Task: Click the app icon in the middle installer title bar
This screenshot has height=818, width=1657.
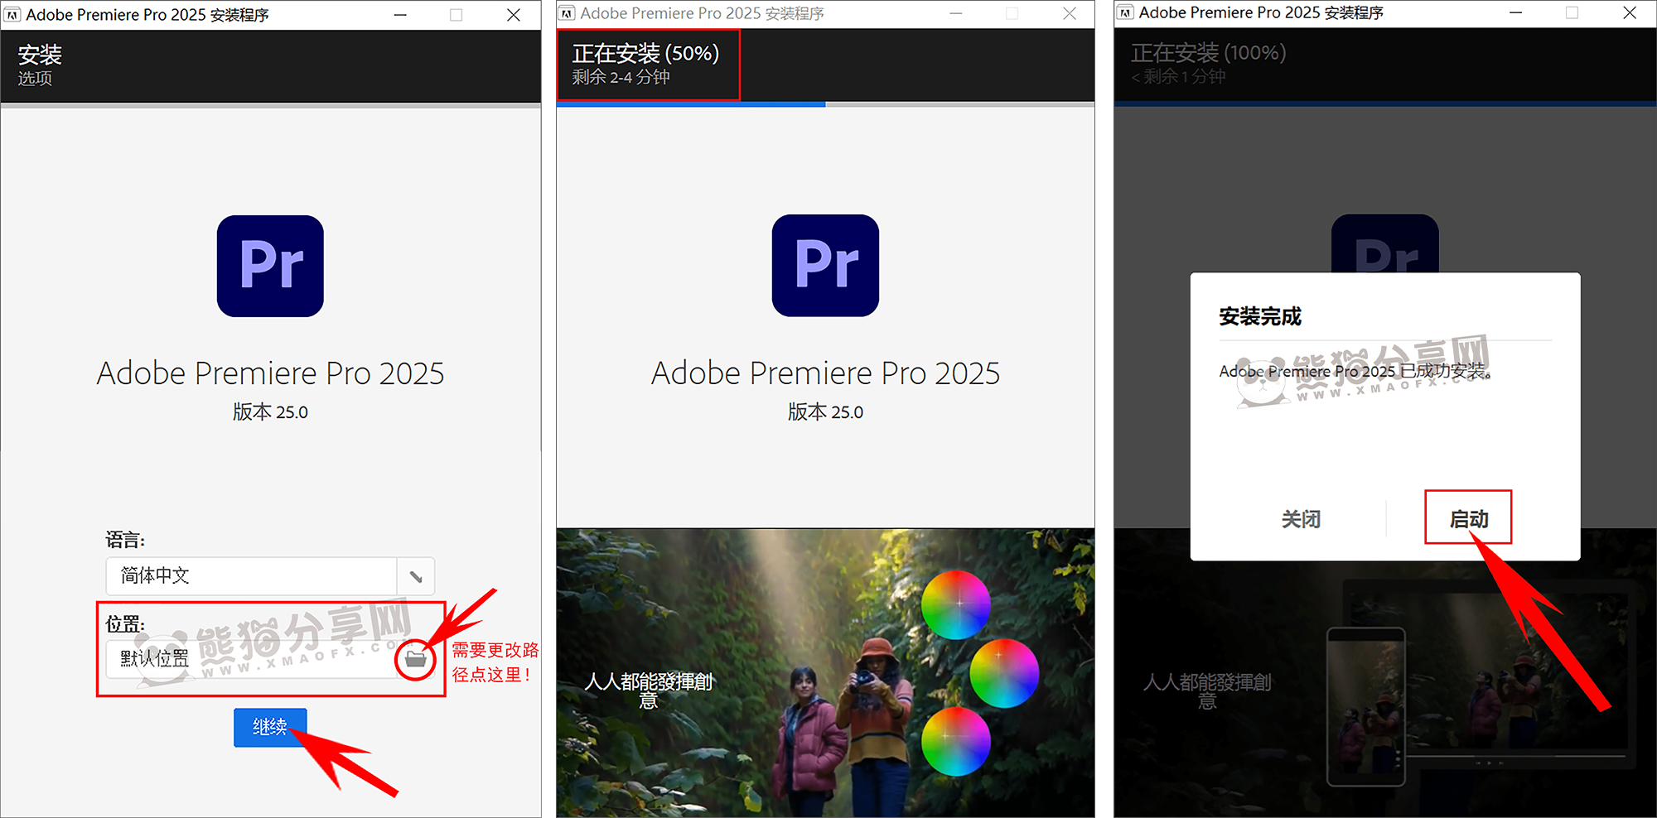Action: coord(567,13)
